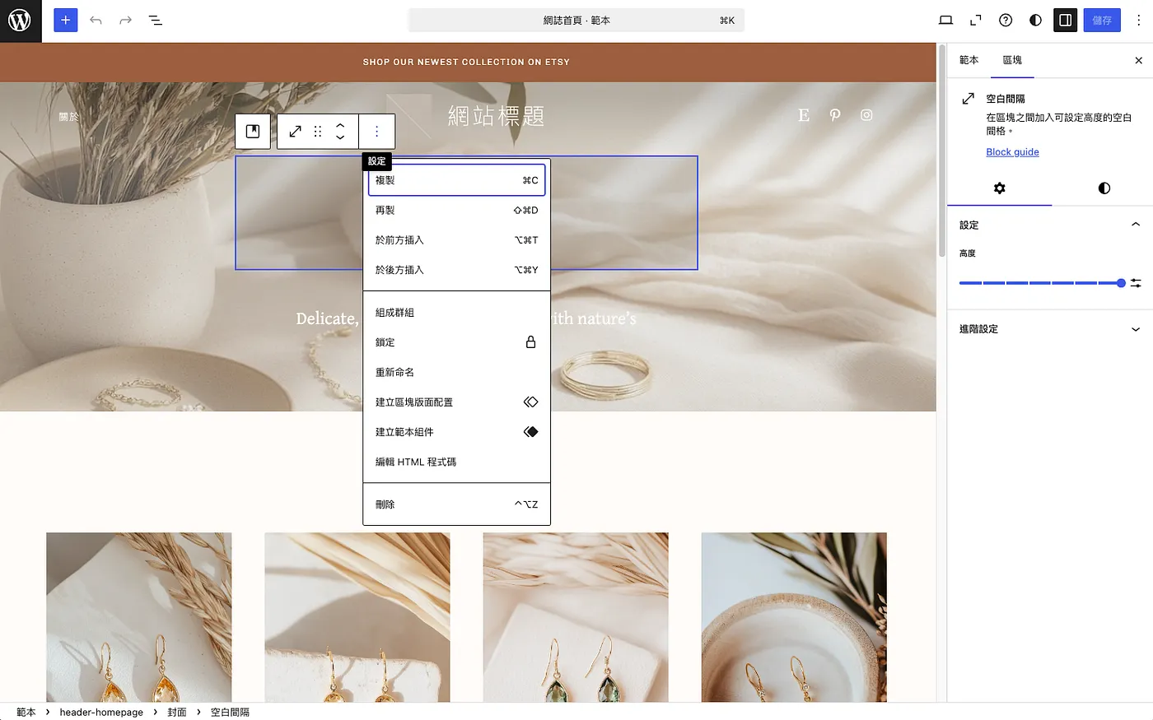Grab the block drag handle

[x=318, y=132]
